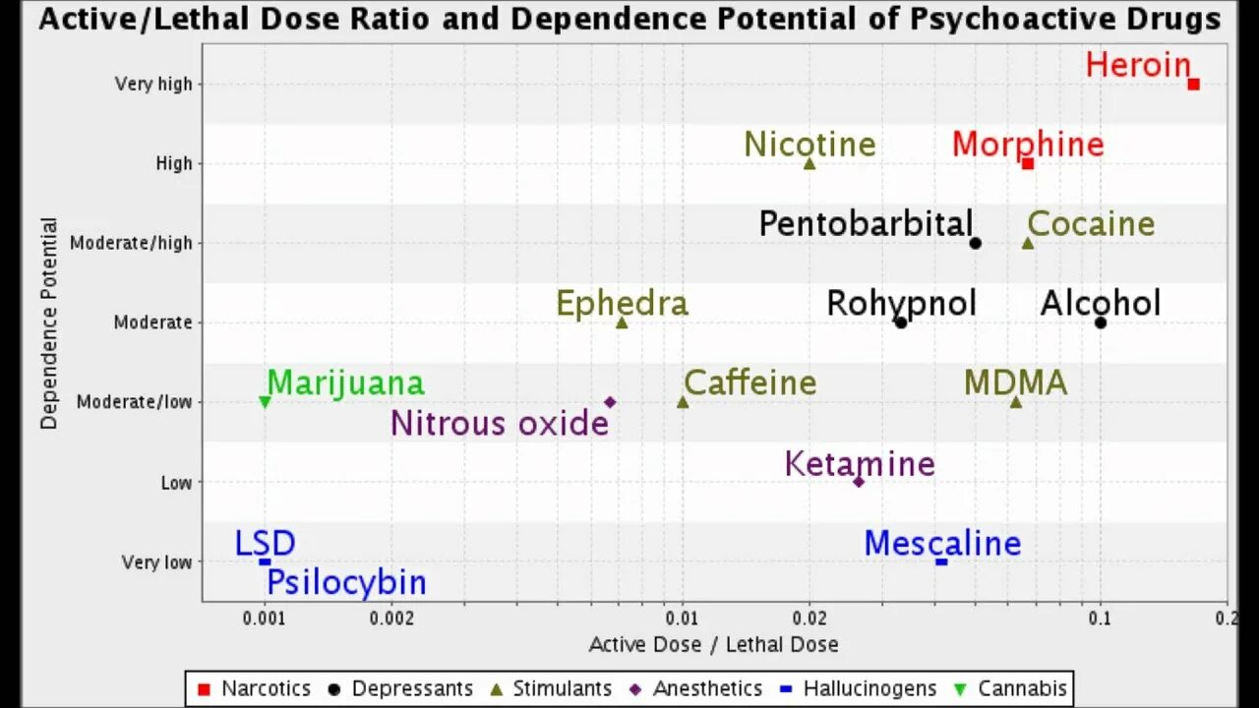Click the Rohypnol label text
The image size is (1259, 708).
click(x=901, y=304)
